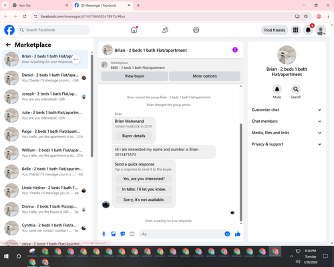Open the purple conversation information icon
334x267 pixels.
[x=235, y=50]
